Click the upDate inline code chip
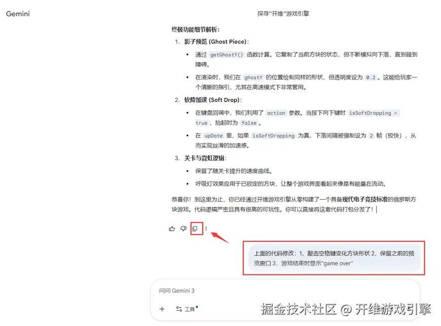 coord(213,135)
